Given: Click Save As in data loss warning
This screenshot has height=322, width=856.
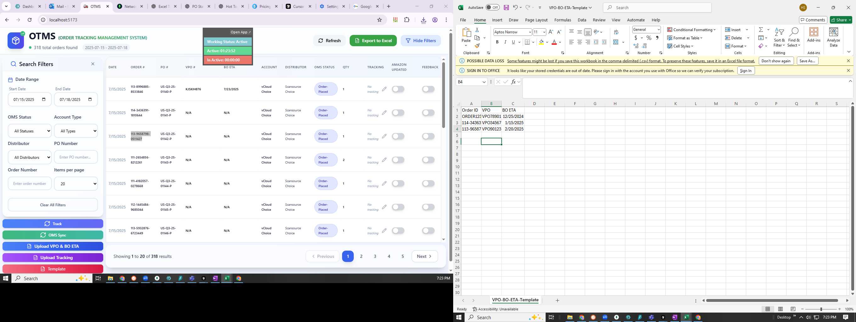Looking at the screenshot, I should point(807,61).
